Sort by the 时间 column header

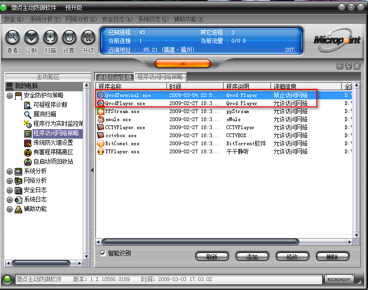coord(195,86)
